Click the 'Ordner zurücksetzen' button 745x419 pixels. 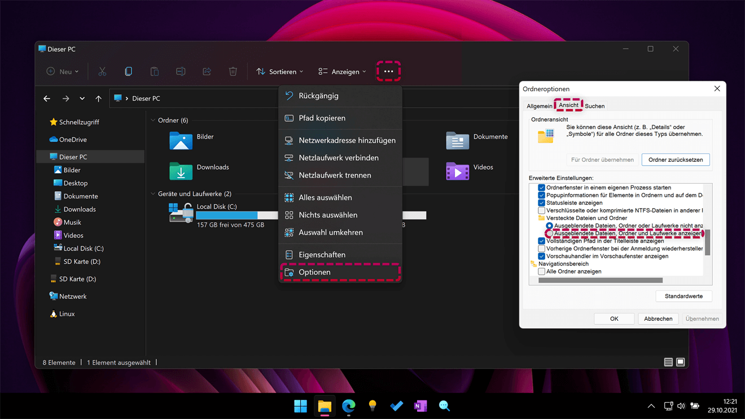(x=675, y=160)
